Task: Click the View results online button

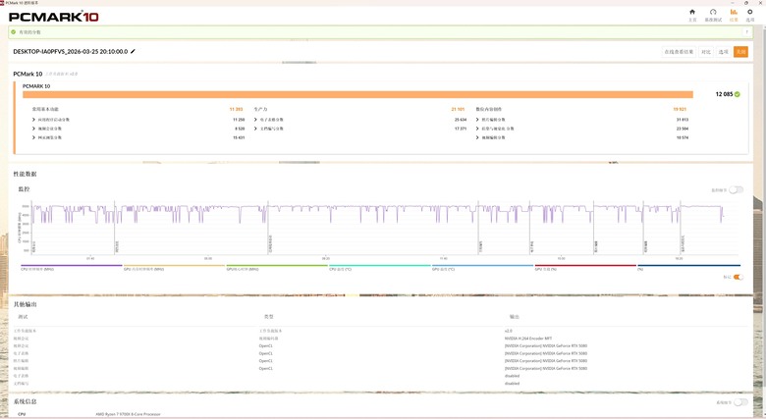Action: [679, 52]
